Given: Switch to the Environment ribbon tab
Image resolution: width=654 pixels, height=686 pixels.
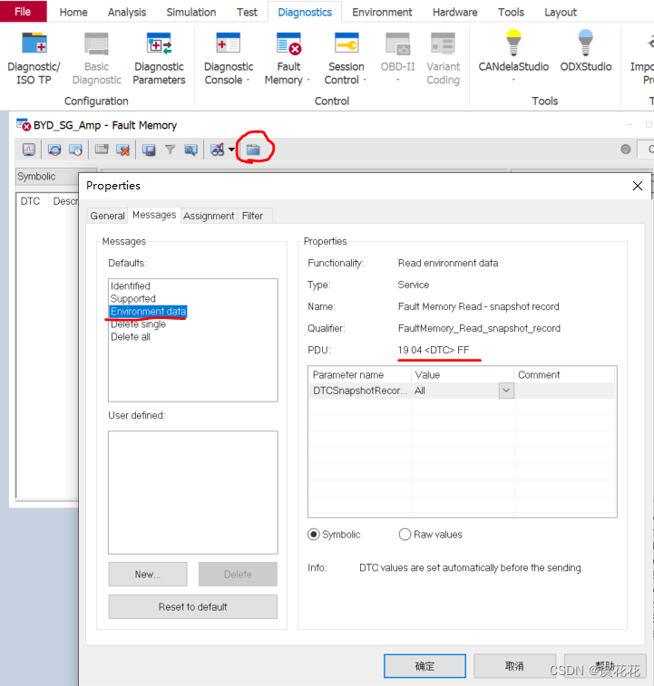Looking at the screenshot, I should pos(382,13).
